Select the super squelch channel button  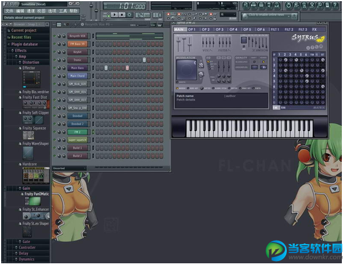click(x=78, y=140)
